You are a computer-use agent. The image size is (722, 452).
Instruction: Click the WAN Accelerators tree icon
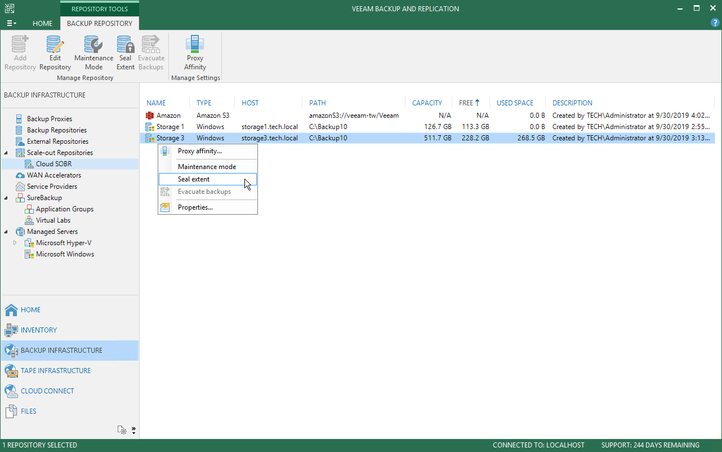click(20, 175)
